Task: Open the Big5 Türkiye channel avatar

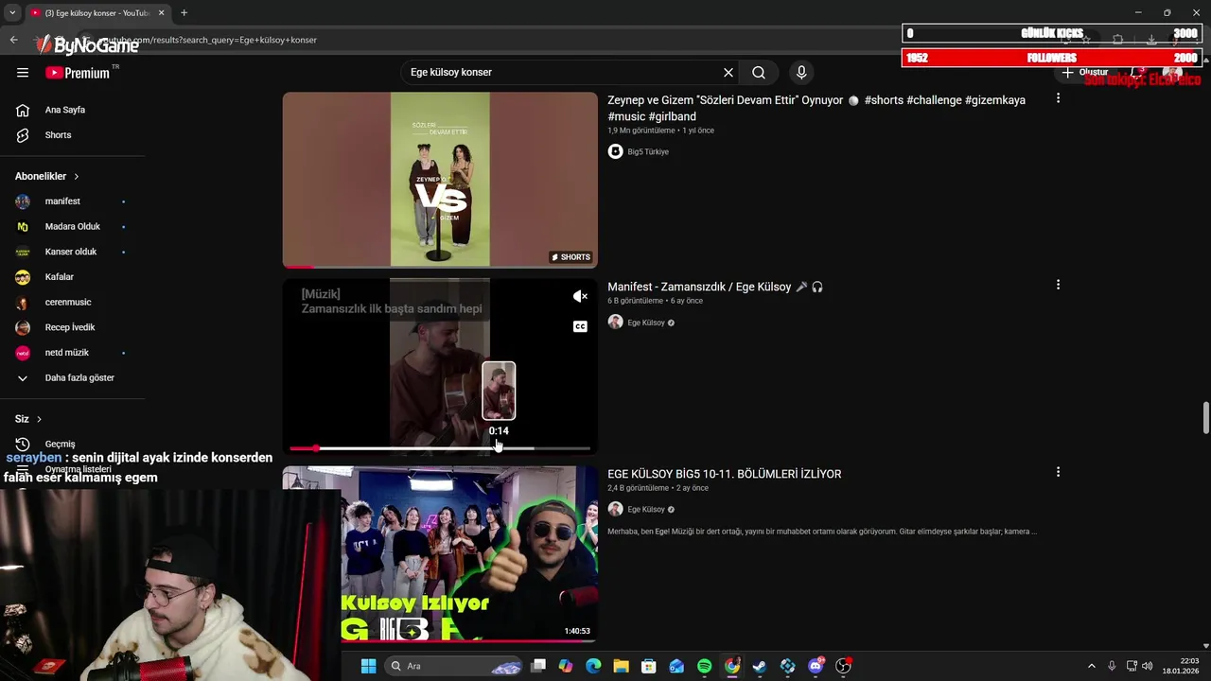Action: click(615, 151)
